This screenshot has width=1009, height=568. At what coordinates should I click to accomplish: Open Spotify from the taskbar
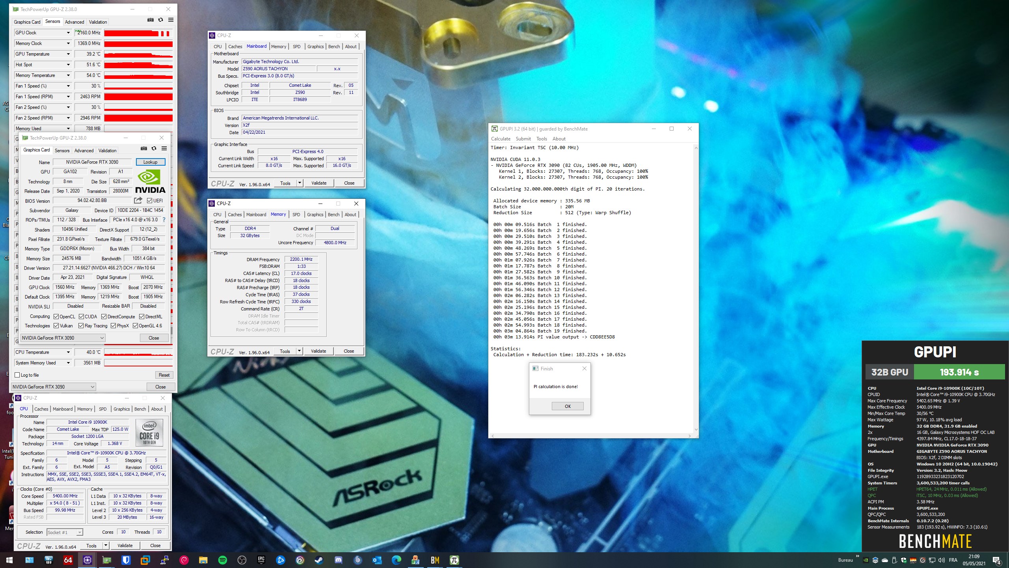pyautogui.click(x=222, y=560)
